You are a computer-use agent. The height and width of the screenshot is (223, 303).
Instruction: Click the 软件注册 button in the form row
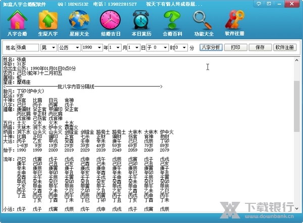point(285,47)
